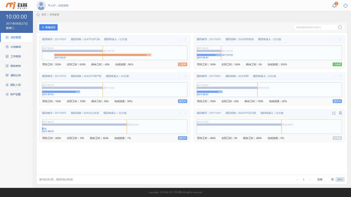Click the blue 30% progress bar

pos(61,92)
